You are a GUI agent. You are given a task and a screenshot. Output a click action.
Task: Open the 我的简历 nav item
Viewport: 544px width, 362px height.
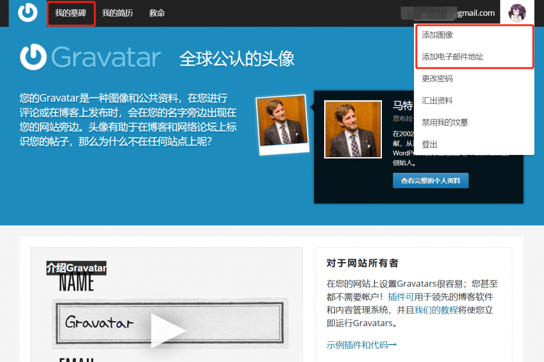click(117, 13)
